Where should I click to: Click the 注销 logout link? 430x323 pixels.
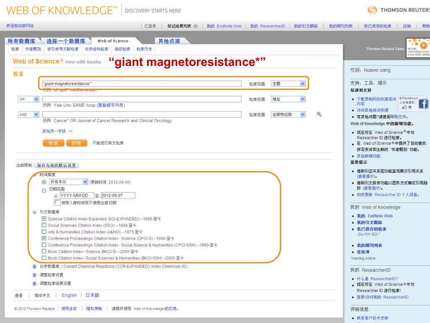click(406, 26)
